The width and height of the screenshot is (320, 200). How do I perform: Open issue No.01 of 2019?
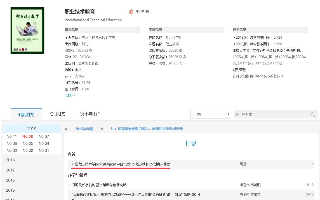(x=44, y=150)
